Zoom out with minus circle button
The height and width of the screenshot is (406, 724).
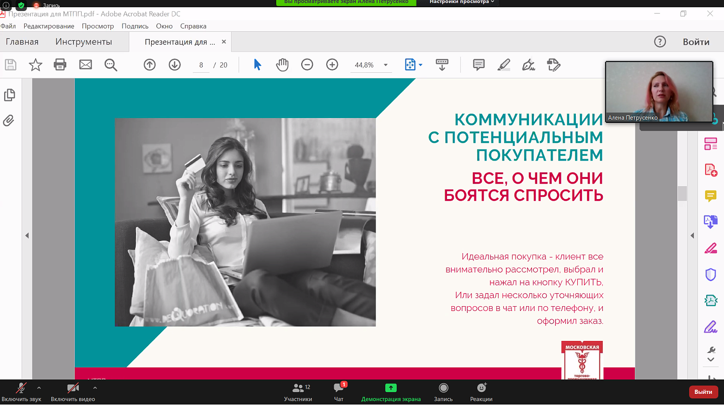[x=307, y=65]
